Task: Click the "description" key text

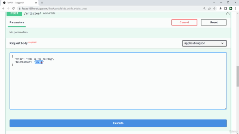Action: (x=23, y=62)
